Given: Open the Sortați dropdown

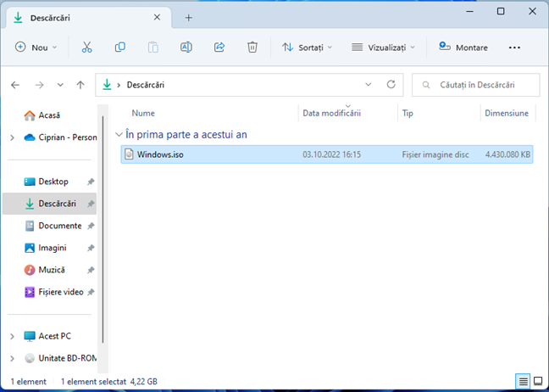Looking at the screenshot, I should (x=307, y=47).
